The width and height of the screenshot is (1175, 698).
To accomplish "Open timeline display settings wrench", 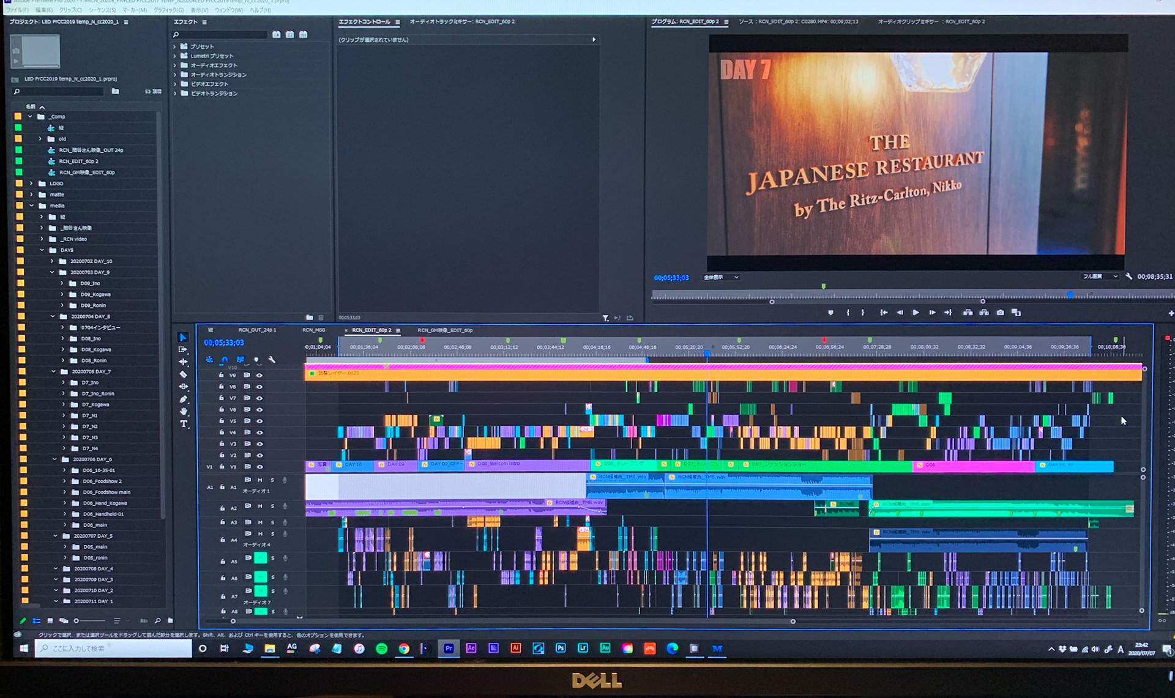I will coord(272,360).
